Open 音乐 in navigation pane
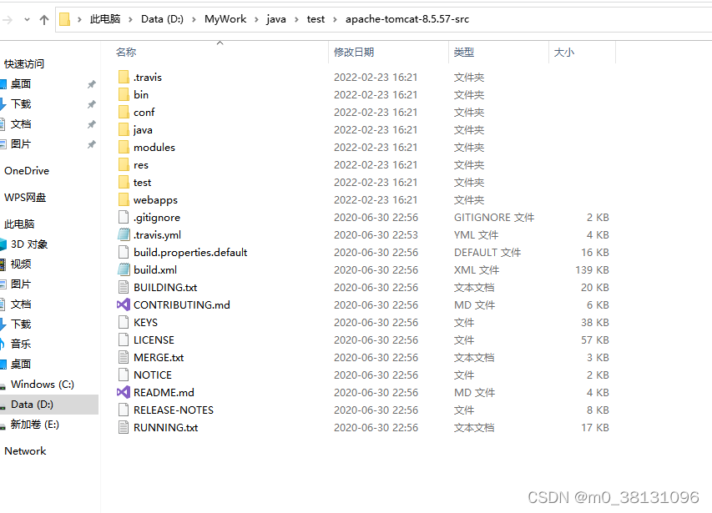712x513 pixels. 21,344
